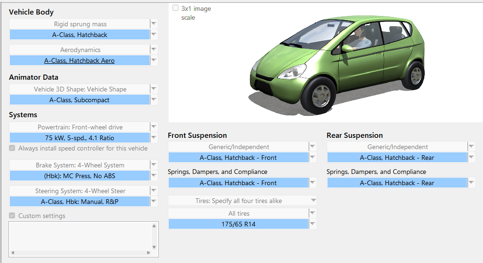Open the A-Class, Subcompact vehicle shape dataset
Viewport: 483px width, 263px height.
tap(79, 100)
